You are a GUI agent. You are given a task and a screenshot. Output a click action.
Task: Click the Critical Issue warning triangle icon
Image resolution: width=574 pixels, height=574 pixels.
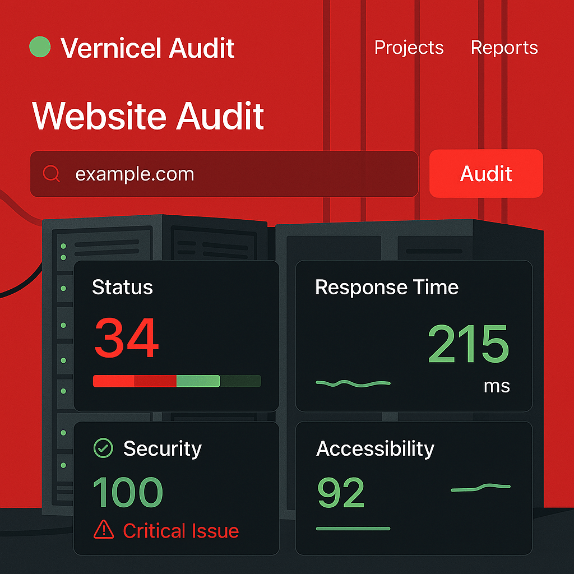click(104, 530)
